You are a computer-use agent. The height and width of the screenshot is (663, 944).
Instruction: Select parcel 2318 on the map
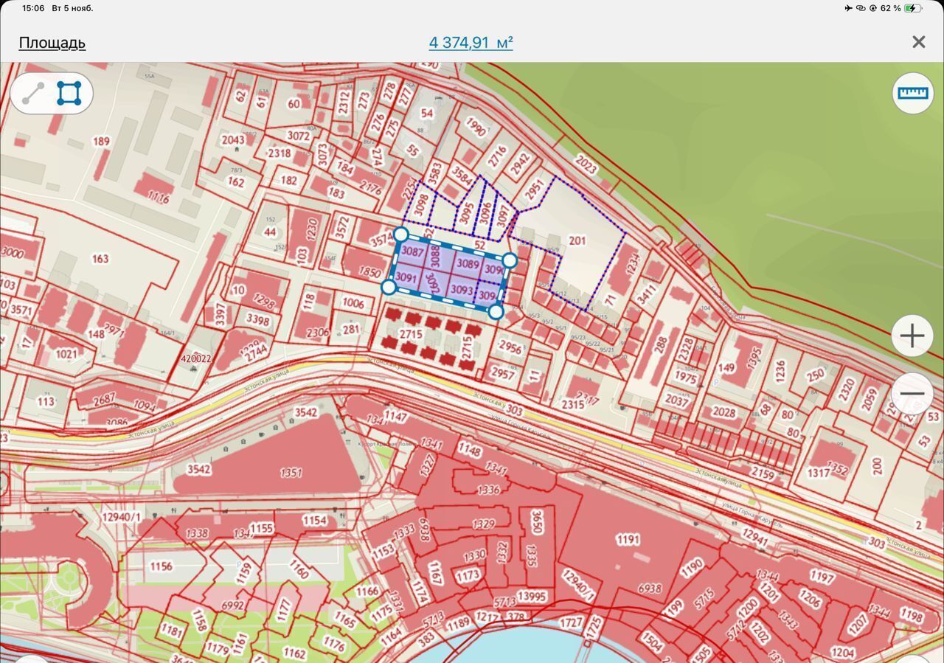[x=279, y=153]
